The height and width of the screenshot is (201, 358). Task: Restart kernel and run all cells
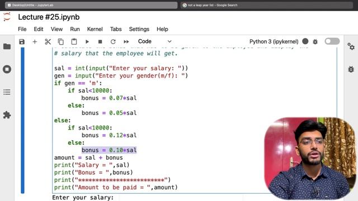tap(126, 42)
